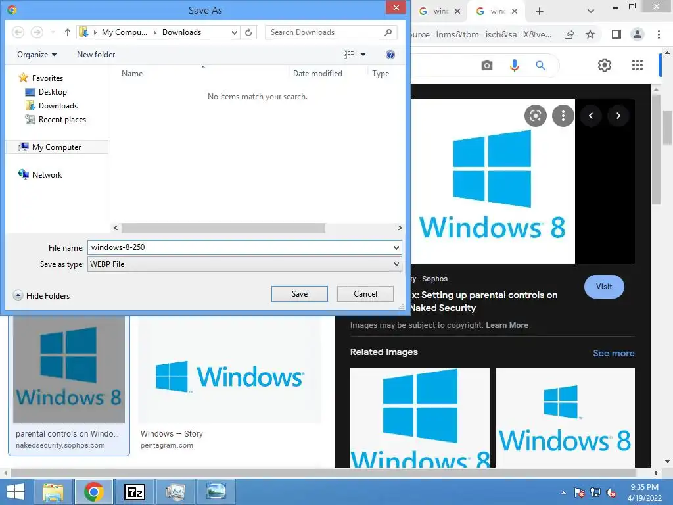Viewport: 673px width, 505px height.
Task: Open the three-dot menu on the image preview
Action: 563,116
